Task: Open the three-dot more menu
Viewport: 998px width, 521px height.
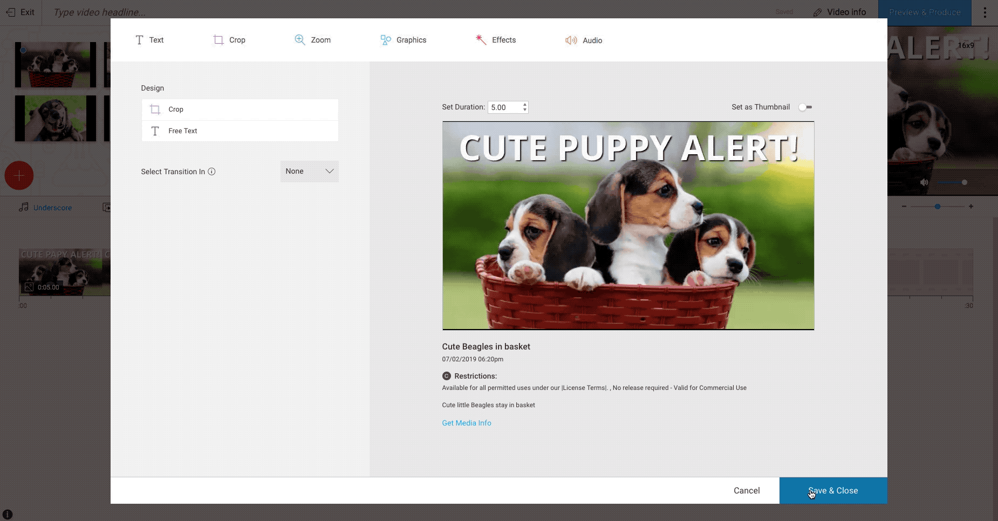Action: point(985,12)
